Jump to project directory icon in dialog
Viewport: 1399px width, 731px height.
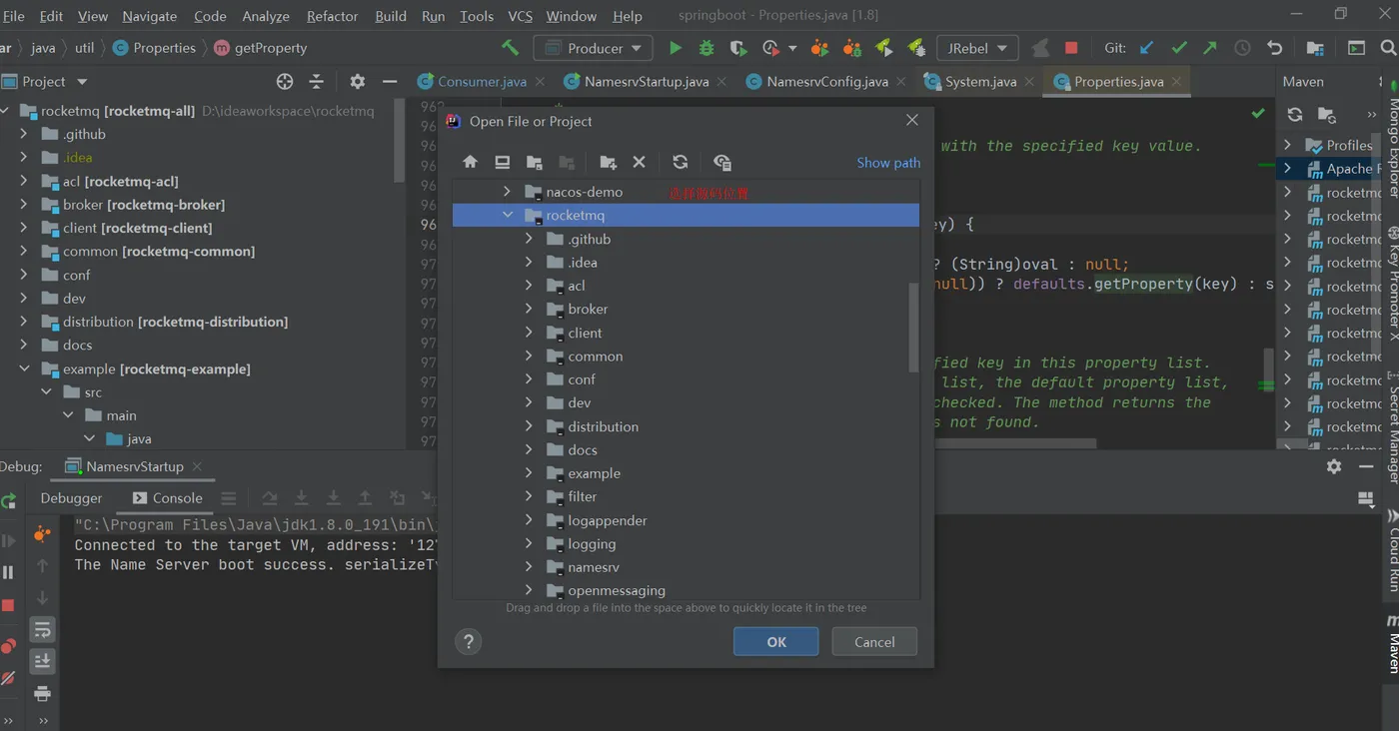coord(535,162)
